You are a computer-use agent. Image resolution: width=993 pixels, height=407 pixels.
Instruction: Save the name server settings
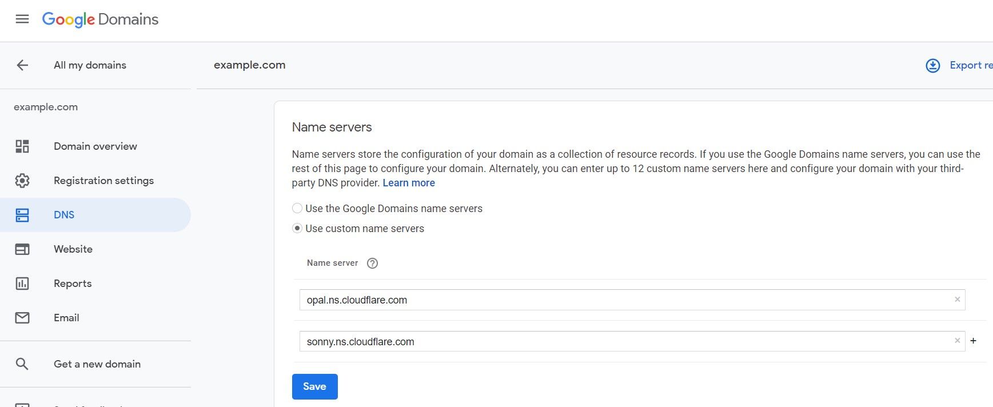[x=315, y=386]
